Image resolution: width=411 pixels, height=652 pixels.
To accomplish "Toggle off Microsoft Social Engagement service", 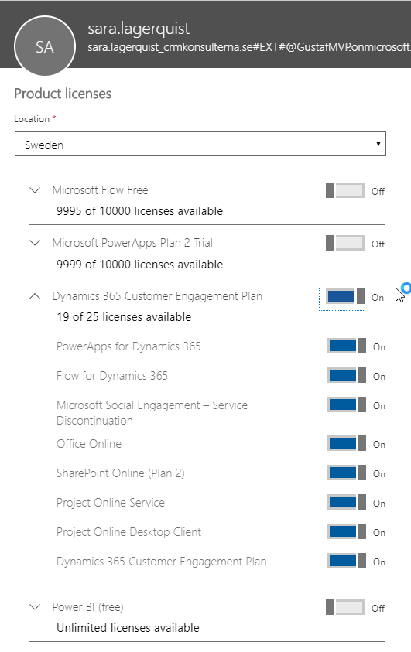I will (x=347, y=405).
